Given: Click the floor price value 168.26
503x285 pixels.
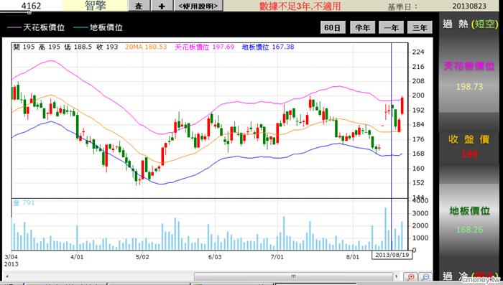Looking at the screenshot, I should (x=469, y=230).
